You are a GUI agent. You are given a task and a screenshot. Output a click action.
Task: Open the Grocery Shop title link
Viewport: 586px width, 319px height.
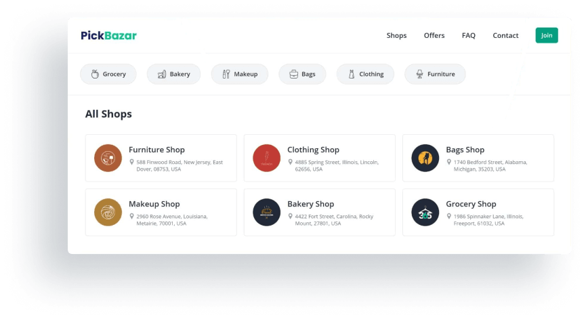tap(471, 204)
